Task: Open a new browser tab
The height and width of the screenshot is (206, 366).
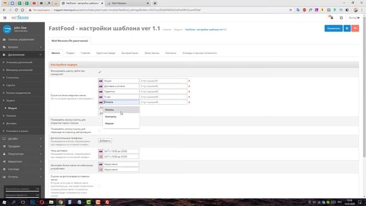Action: coord(155,3)
